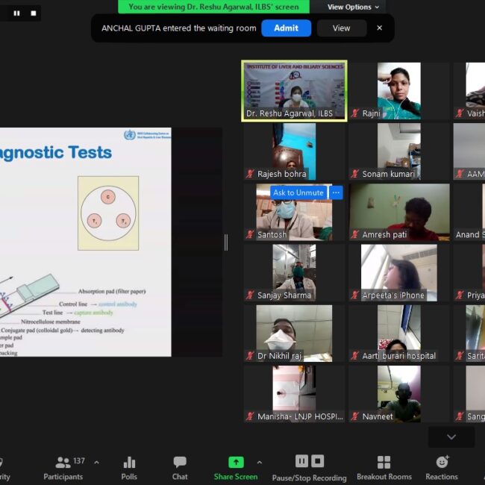Open Breakout Rooms
Viewport: 485px width, 485px height.
pos(384,468)
